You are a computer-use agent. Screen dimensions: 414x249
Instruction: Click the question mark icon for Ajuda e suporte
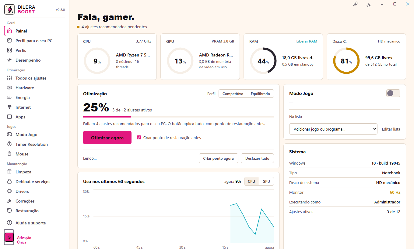[9, 223]
